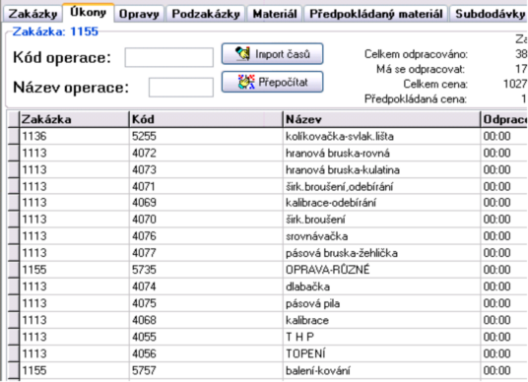Select the balení-kování cell
This screenshot has width=528, height=382.
[x=381, y=371]
